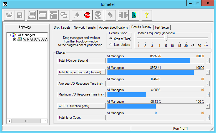Click Total MBs per Second (Decimal) button

click(x=81, y=72)
